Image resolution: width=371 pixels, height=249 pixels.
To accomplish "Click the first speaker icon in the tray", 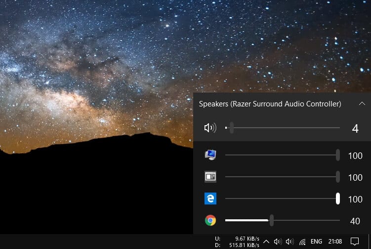I will (x=278, y=242).
